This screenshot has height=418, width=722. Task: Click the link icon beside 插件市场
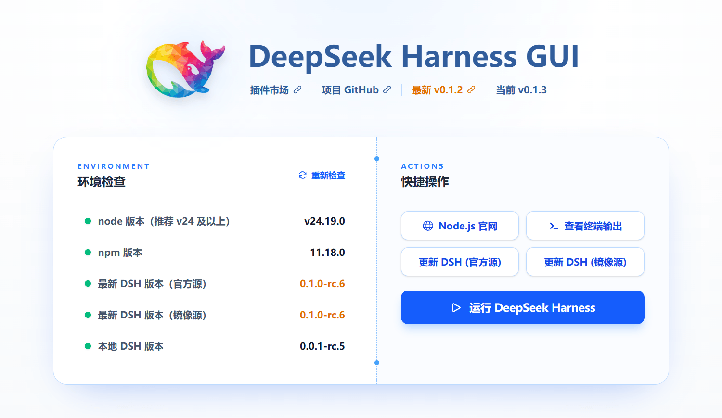[x=297, y=90]
